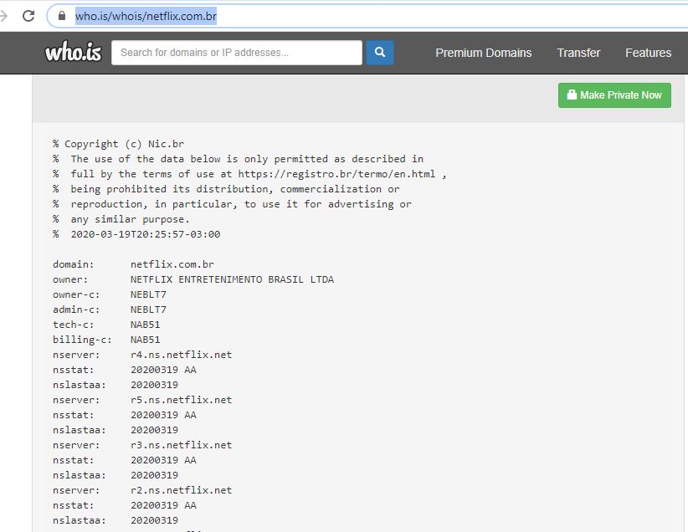
Task: Focus the domains or IP search field
Action: point(237,53)
